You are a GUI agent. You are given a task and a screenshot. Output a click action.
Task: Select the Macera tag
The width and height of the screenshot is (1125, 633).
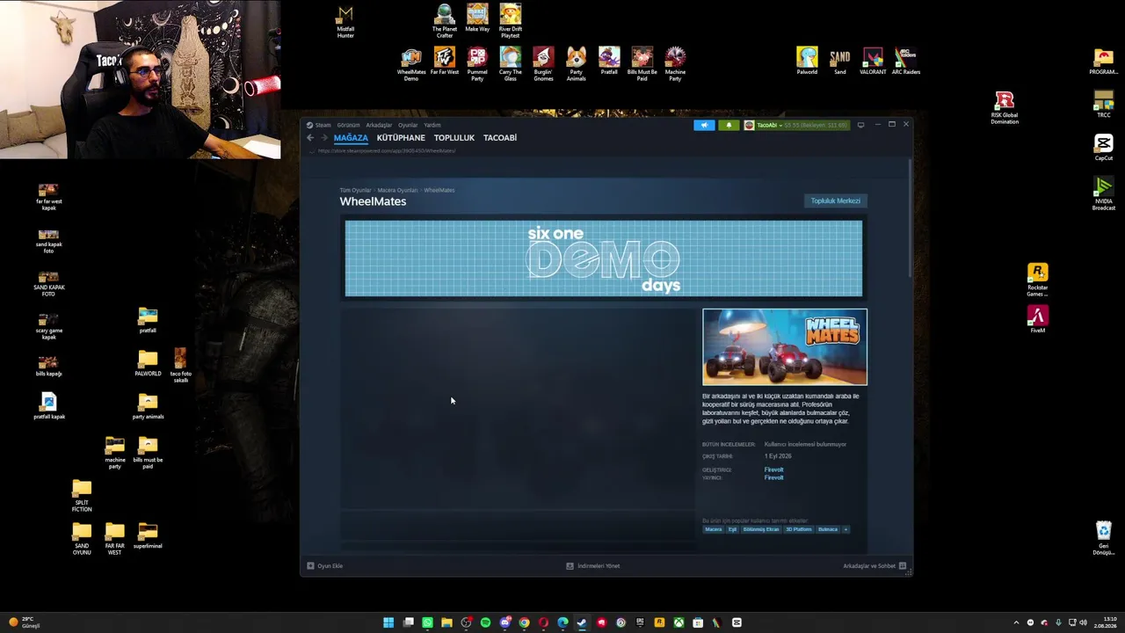tap(714, 529)
